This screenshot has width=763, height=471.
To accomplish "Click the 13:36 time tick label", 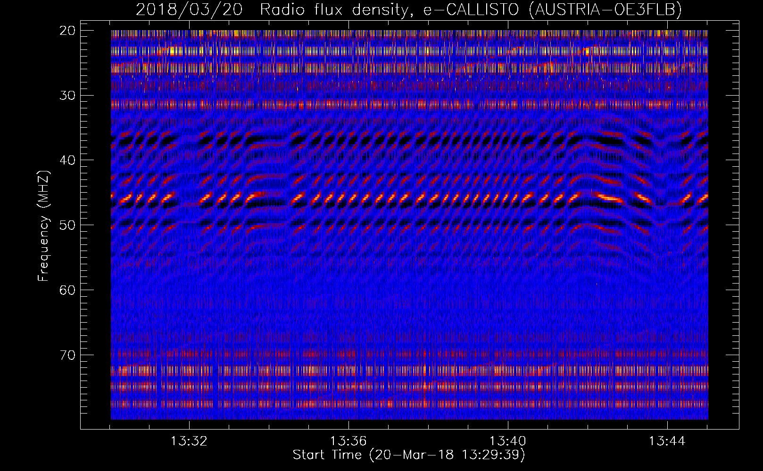I will pos(348,441).
